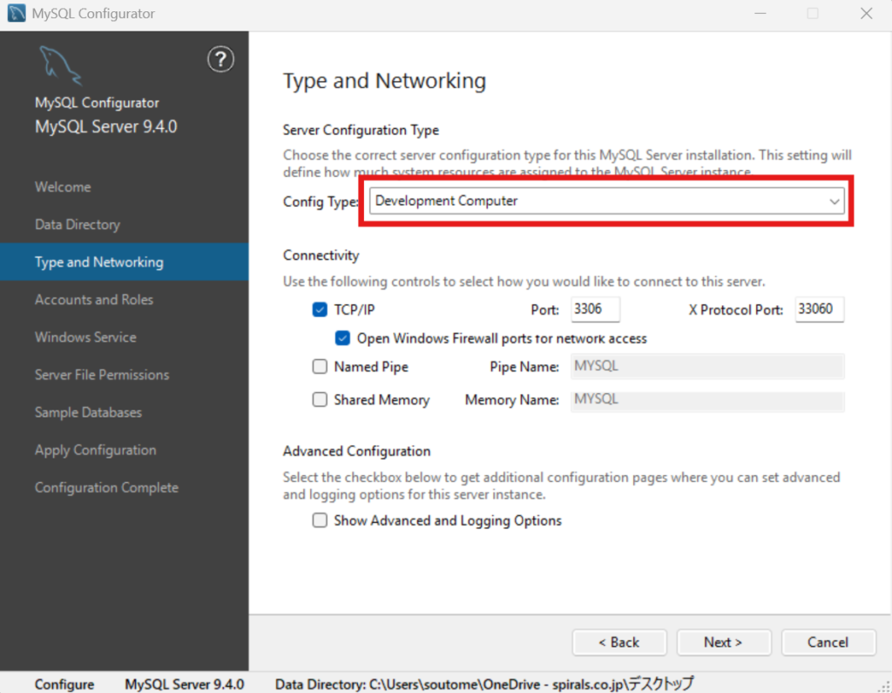The image size is (892, 693).
Task: Go to Accounts and Roles step
Action: (x=94, y=300)
